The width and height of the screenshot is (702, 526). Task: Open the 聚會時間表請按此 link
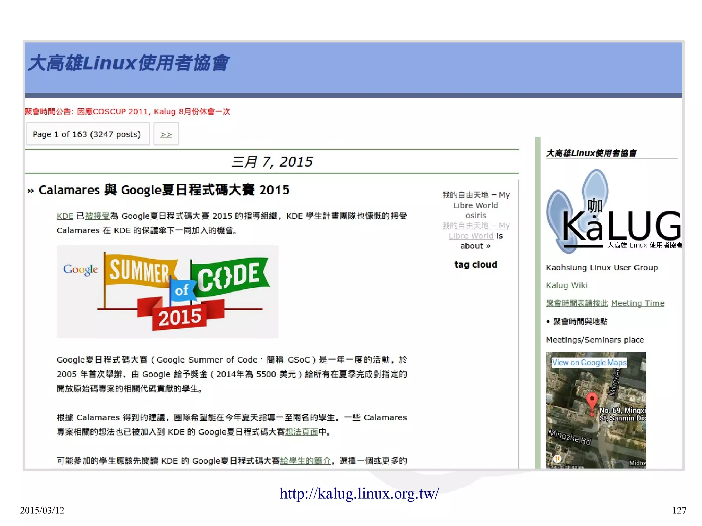577,303
